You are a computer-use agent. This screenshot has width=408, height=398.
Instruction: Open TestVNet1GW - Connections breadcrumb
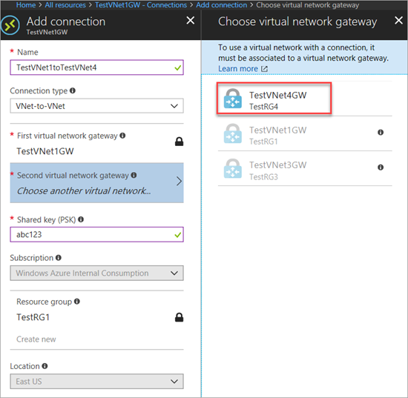click(141, 5)
